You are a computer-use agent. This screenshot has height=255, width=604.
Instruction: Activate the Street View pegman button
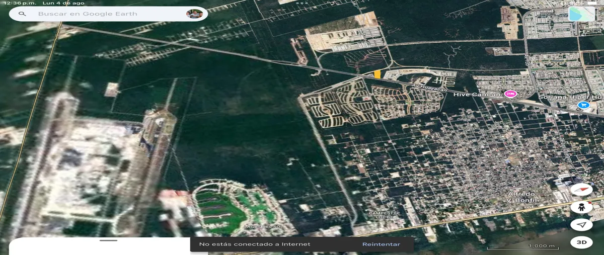(581, 207)
